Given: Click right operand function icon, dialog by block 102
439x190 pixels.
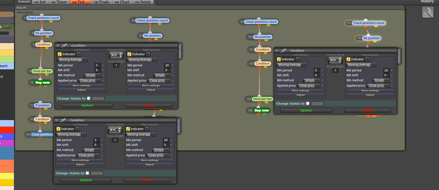Looking at the screenshot, I should pyautogui.click(x=348, y=59).
